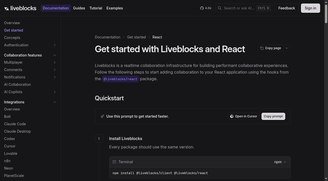Viewport: 328px width, 181px height.
Task: Click the copy icon in Copy page
Action: click(x=262, y=48)
